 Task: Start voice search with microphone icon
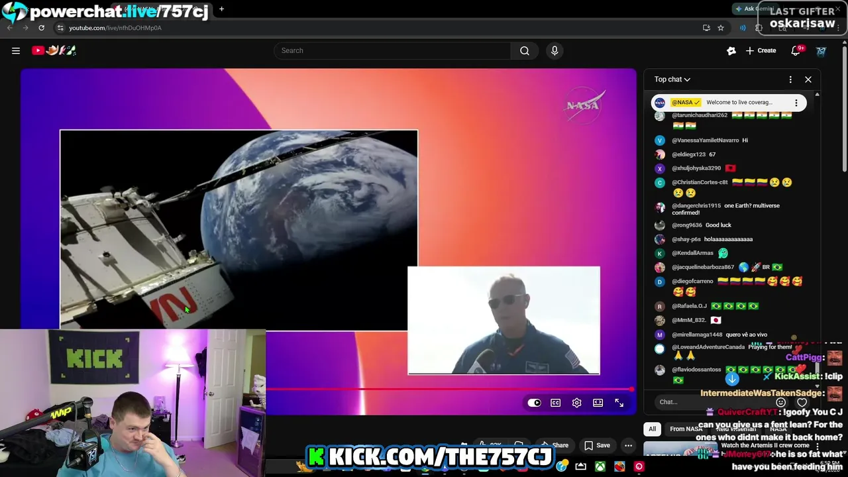pyautogui.click(x=555, y=50)
